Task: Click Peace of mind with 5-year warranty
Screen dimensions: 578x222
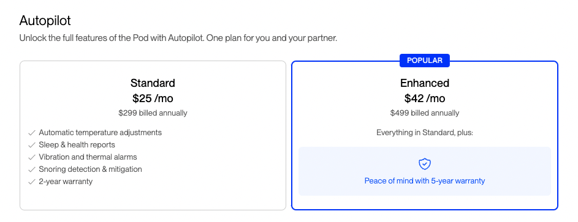Action: pyautogui.click(x=425, y=181)
